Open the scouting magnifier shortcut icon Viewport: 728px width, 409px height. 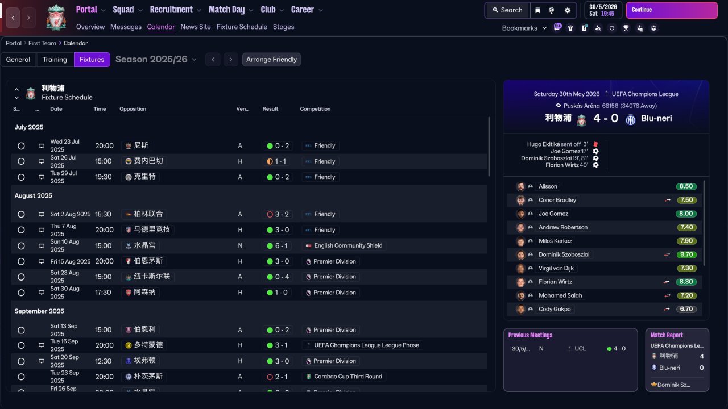pyautogui.click(x=598, y=28)
